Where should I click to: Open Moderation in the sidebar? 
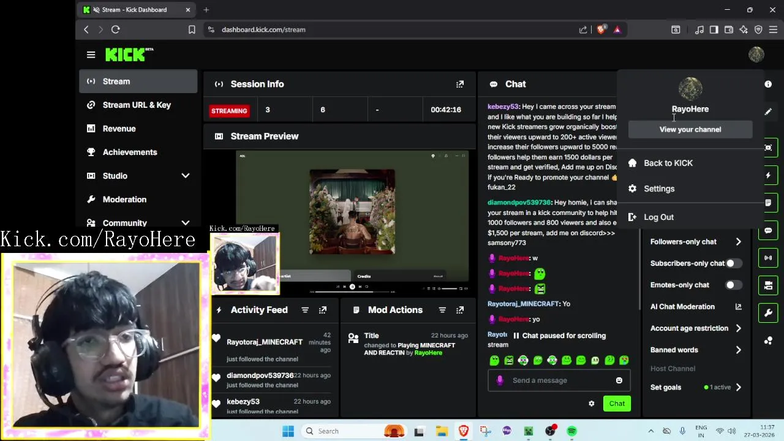[138, 200]
